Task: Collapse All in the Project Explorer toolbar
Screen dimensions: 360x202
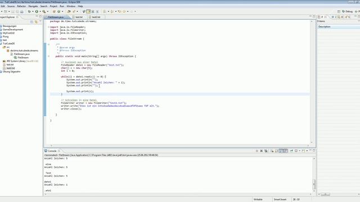Action: pyautogui.click(x=32, y=22)
